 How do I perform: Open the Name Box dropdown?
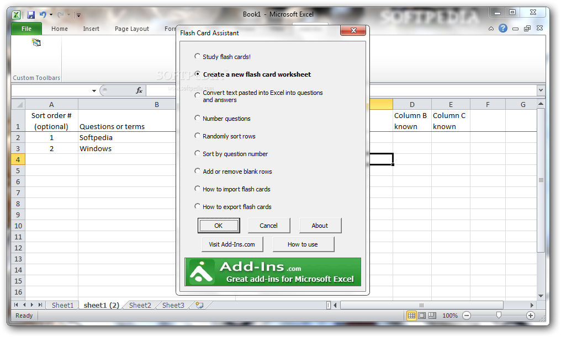pyautogui.click(x=94, y=91)
